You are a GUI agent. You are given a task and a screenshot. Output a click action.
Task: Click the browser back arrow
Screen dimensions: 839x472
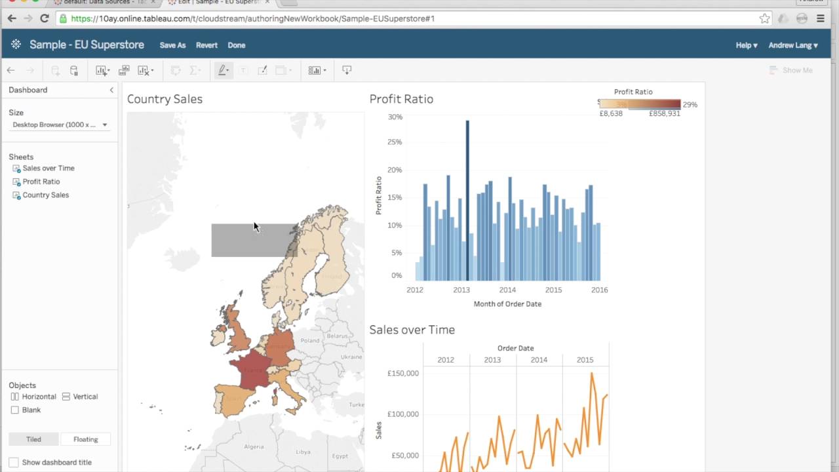pos(11,18)
